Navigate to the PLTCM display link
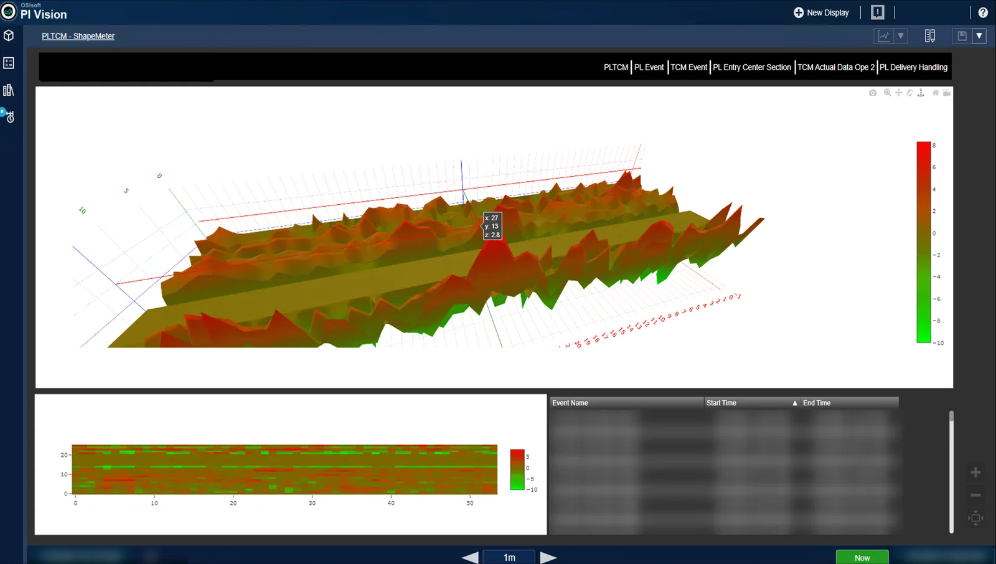This screenshot has width=996, height=564. [616, 67]
